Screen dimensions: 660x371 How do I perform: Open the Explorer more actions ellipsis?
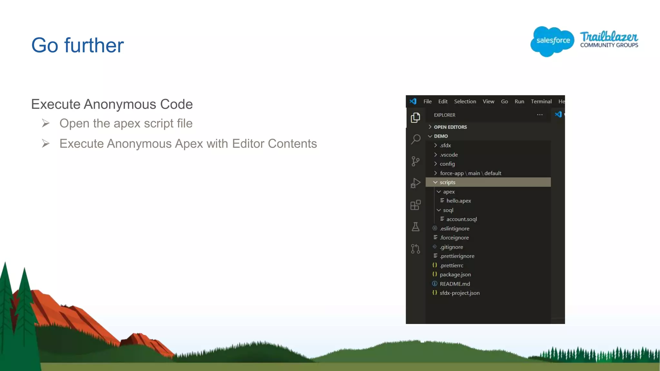coord(540,115)
